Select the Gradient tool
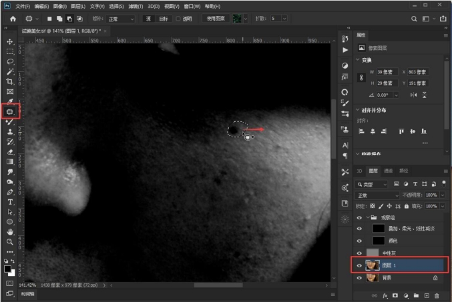This screenshot has width=452, height=302. click(10, 161)
